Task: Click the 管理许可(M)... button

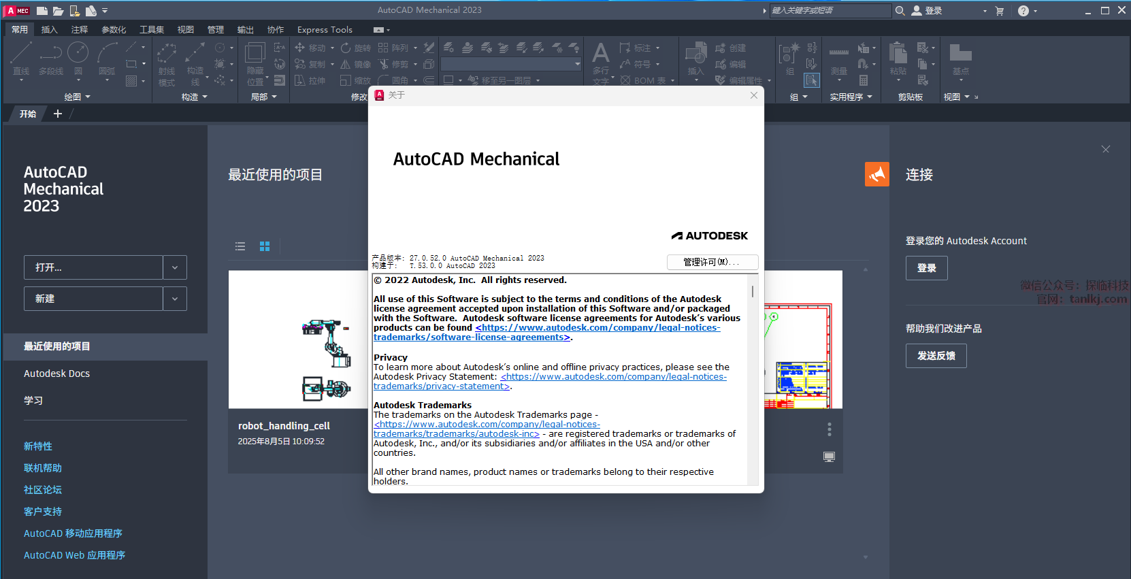Action: click(x=712, y=262)
